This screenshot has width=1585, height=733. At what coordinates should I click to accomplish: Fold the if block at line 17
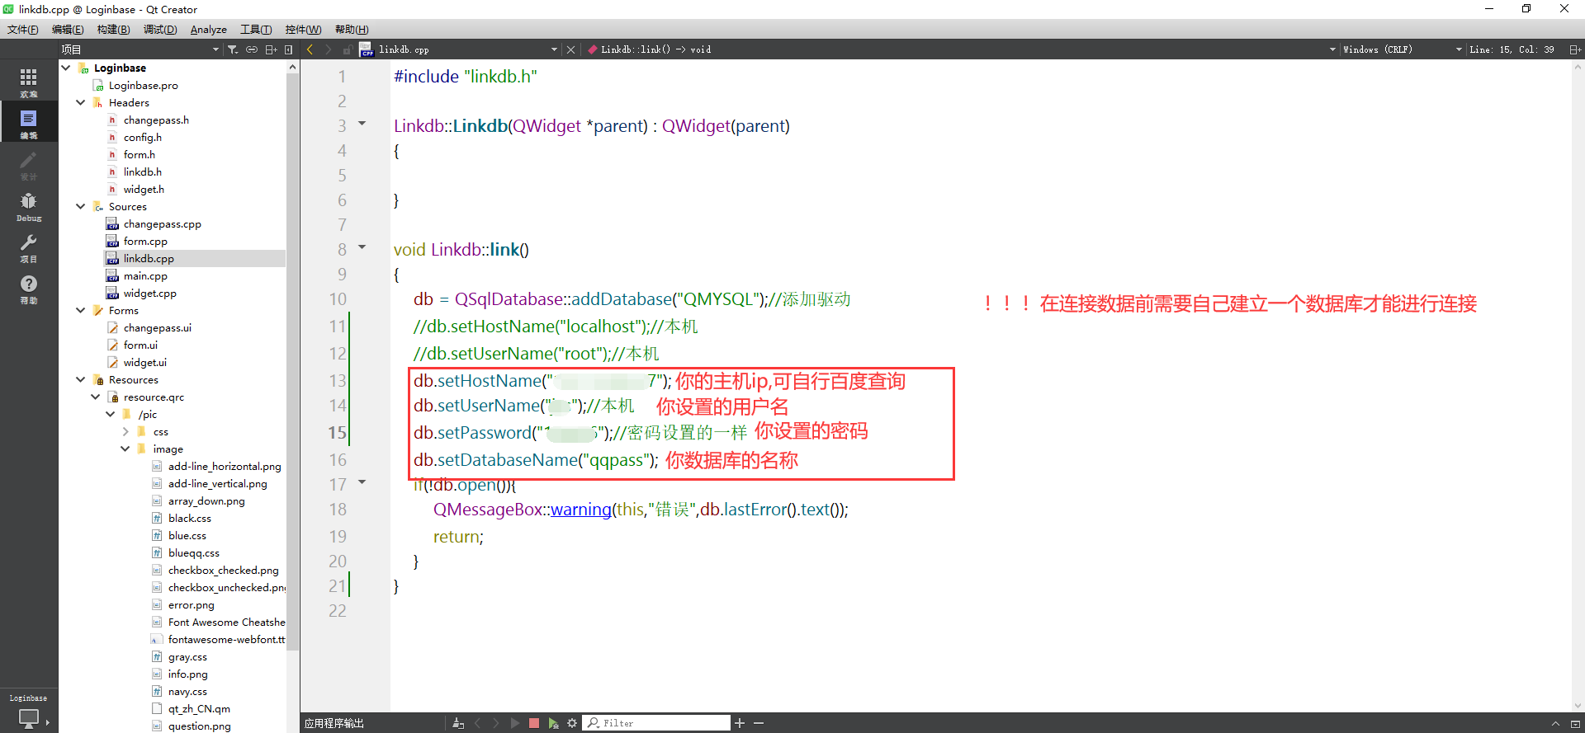coord(362,482)
